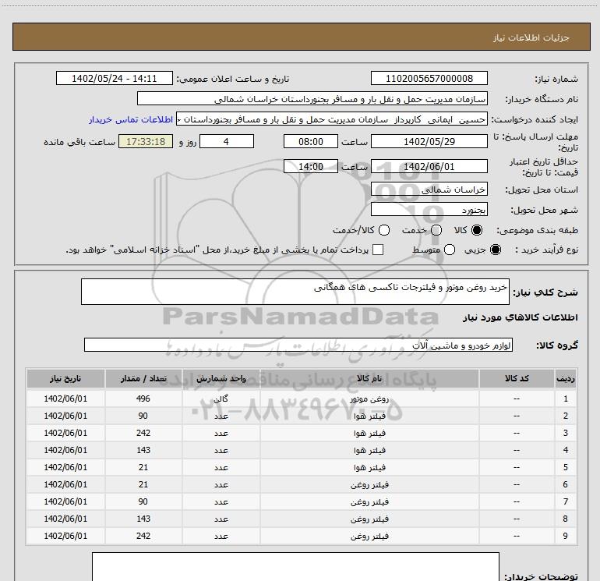Click فیلتر هوا in row 5
The height and width of the screenshot is (581, 600).
tap(369, 468)
